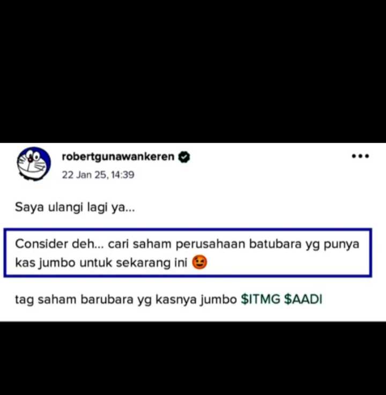Click the 'Saya ulangi lagi ya...' line

pyautogui.click(x=75, y=207)
